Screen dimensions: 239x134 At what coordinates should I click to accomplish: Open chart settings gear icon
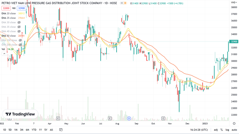pyautogui.click(x=234, y=123)
